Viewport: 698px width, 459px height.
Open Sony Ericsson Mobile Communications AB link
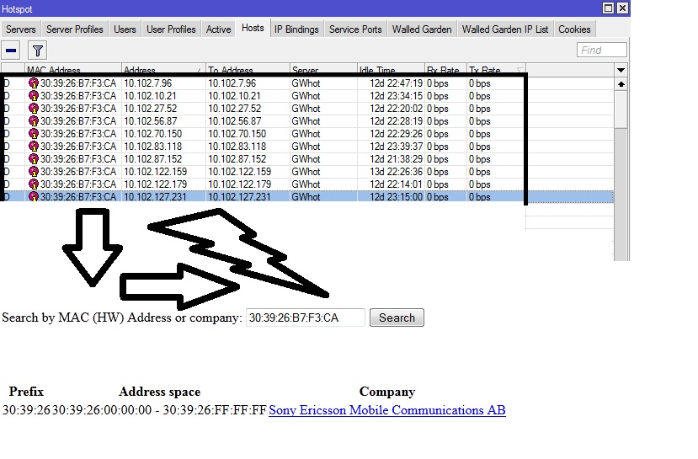[x=387, y=410]
